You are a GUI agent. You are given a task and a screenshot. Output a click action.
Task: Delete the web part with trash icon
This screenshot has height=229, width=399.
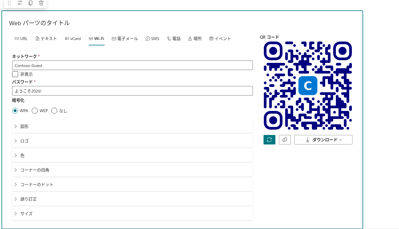click(41, 3)
